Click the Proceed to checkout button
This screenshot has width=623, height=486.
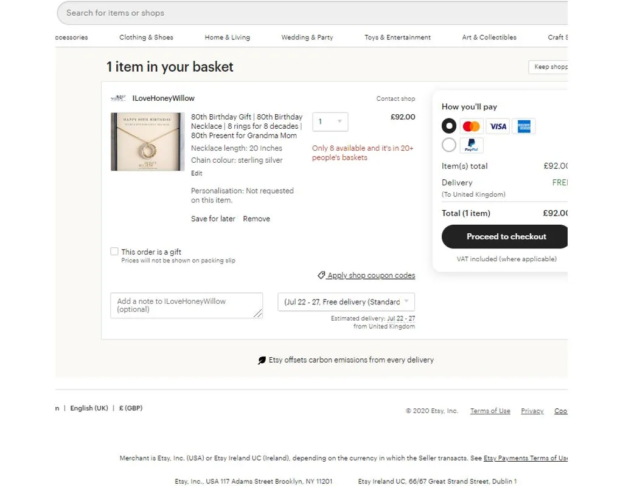(x=504, y=236)
